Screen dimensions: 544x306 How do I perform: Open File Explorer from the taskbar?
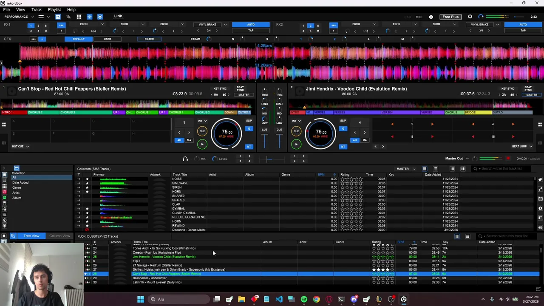(241, 299)
